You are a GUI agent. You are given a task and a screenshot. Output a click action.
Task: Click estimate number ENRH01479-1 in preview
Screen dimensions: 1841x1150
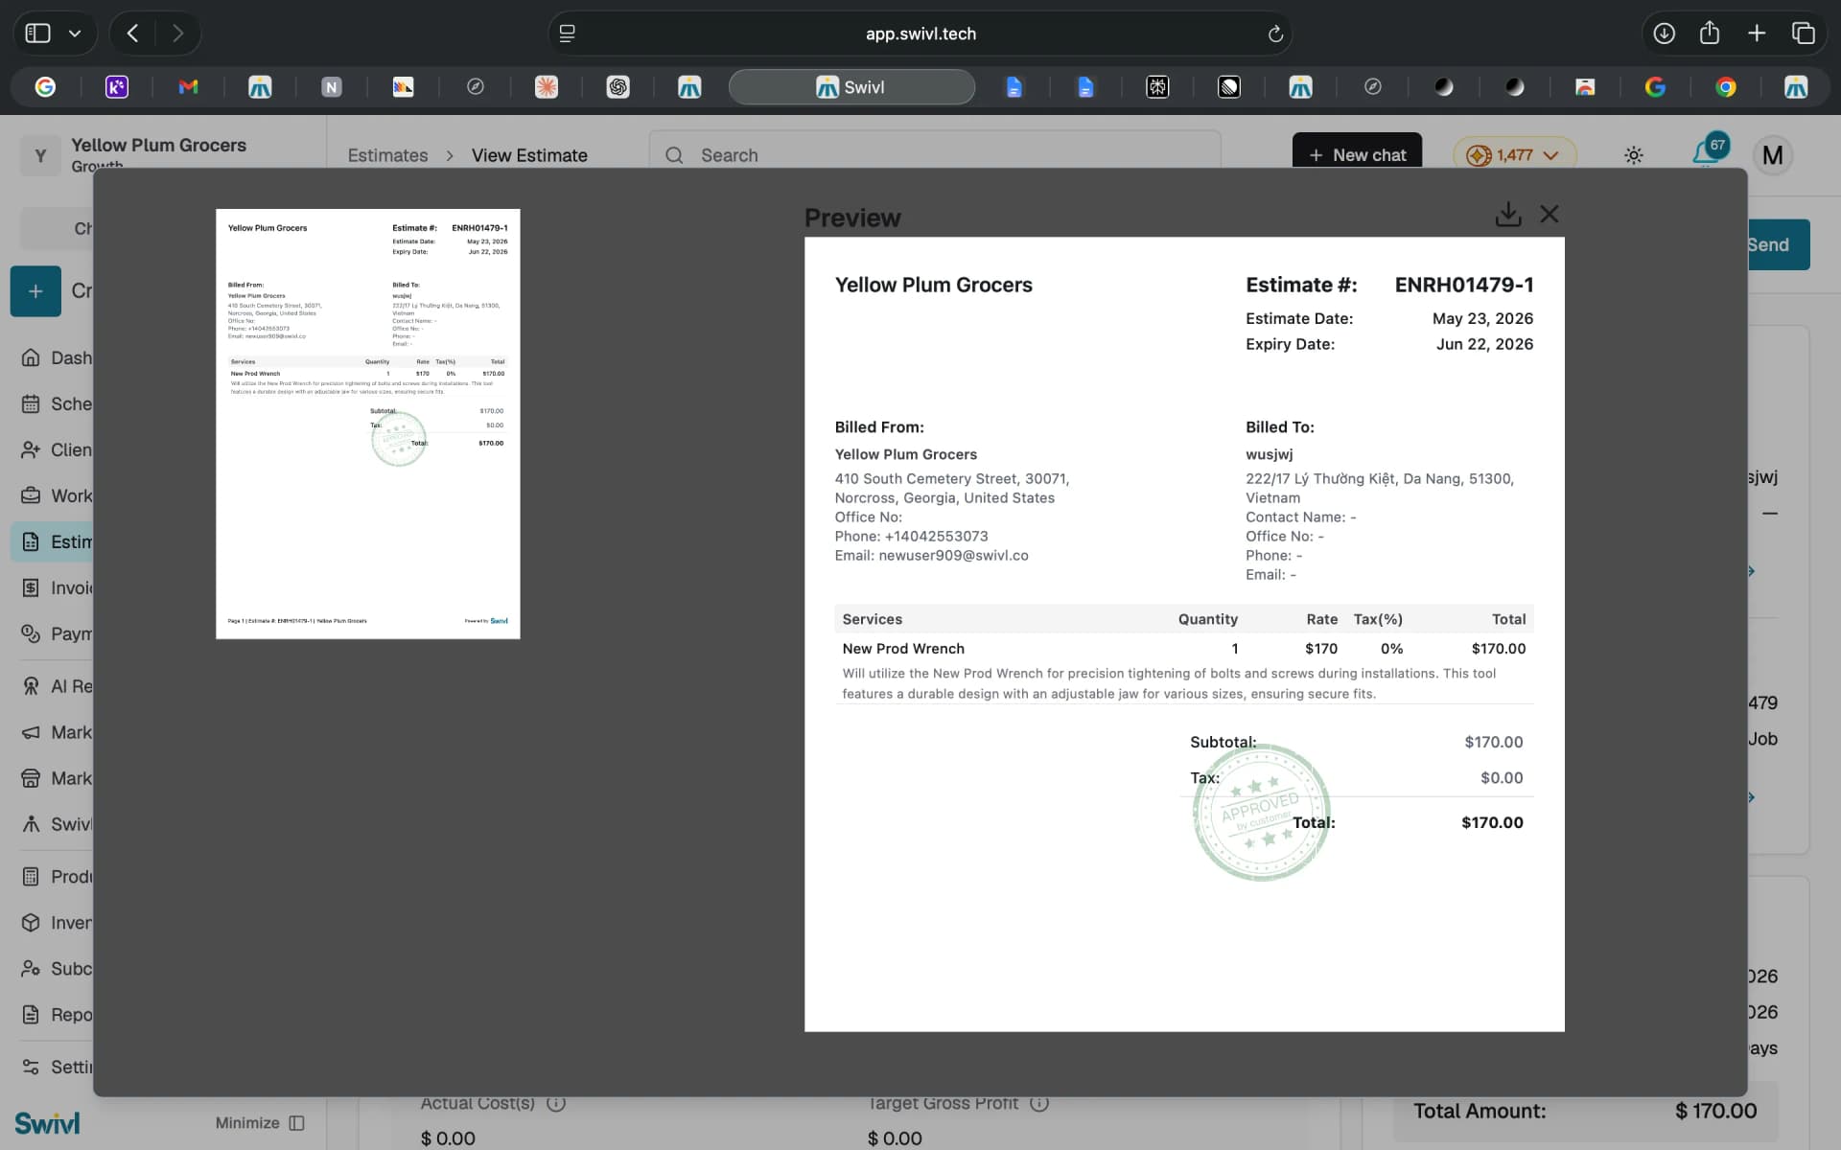(x=1463, y=285)
